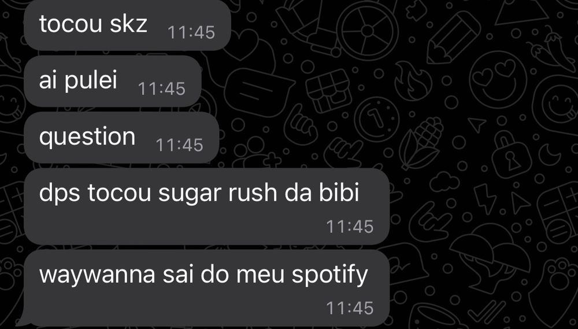Click the lightning bolt wallpaper doodle

(484, 199)
